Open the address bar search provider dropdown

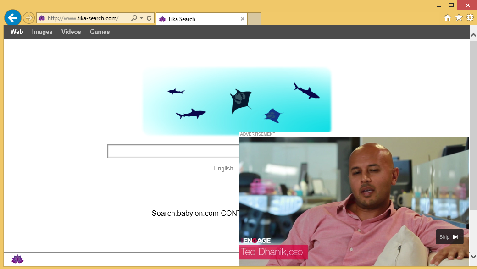click(x=141, y=17)
